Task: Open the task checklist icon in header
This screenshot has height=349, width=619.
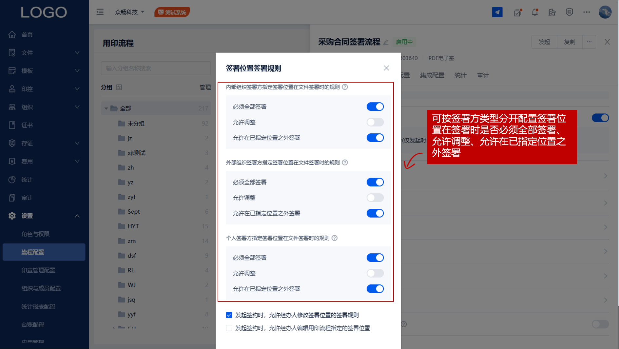Action: (518, 12)
